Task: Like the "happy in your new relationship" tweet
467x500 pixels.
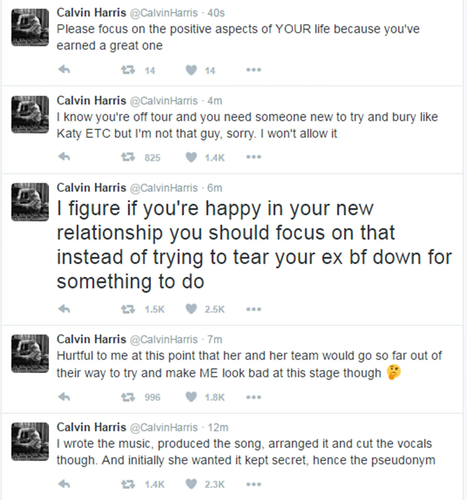Action: click(x=191, y=309)
